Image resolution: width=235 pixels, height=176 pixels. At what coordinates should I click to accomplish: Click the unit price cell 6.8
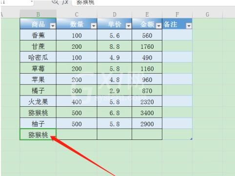click(115, 113)
